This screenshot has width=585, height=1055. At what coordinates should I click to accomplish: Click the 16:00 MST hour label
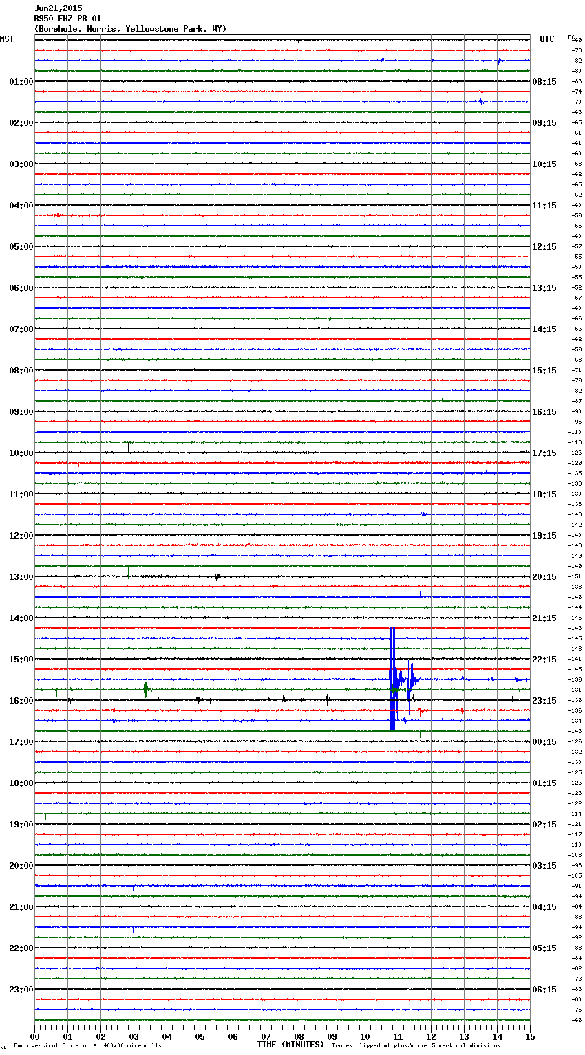click(x=21, y=701)
